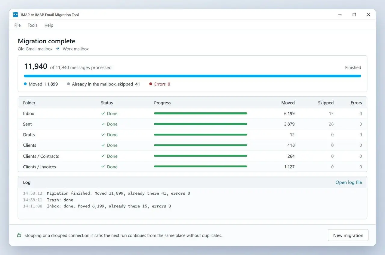Click the red dot beside Errors
This screenshot has height=255, width=385.
point(151,84)
